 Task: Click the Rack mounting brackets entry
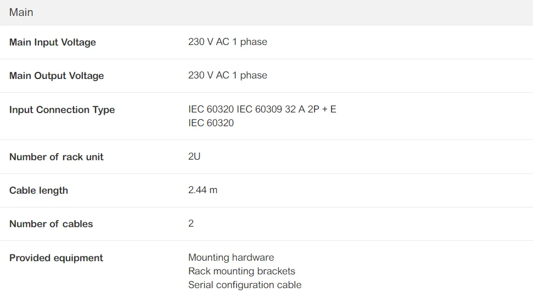point(242,271)
